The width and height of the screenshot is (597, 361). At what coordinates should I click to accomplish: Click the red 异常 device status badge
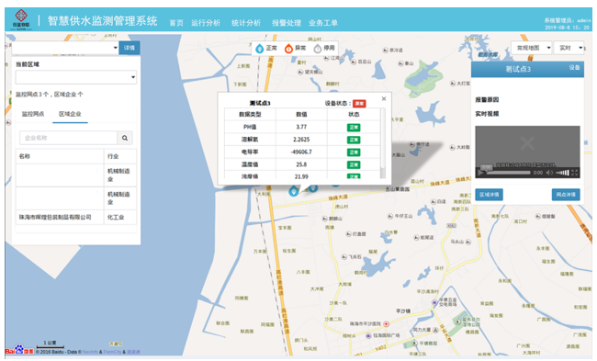click(x=359, y=103)
